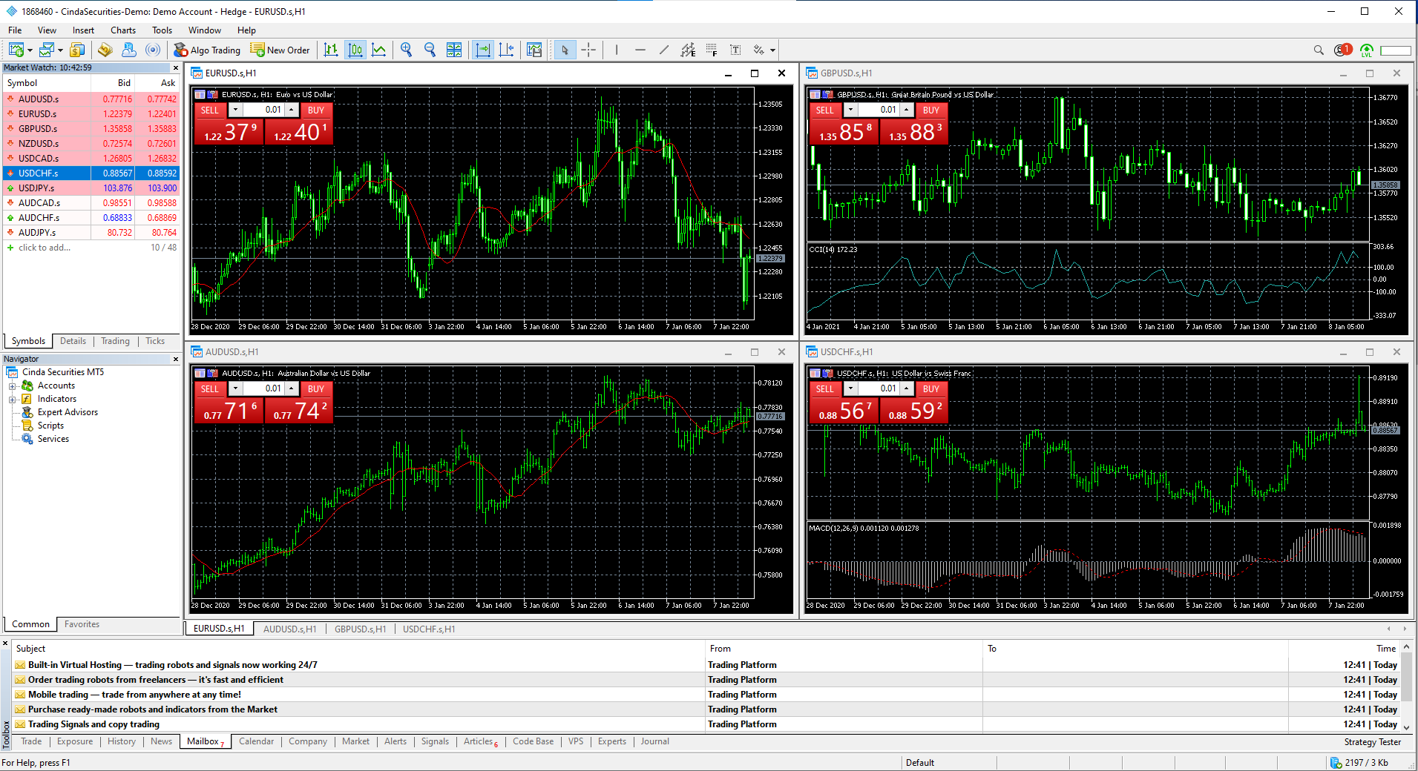Click the level progress bar at top right

pos(1395,50)
